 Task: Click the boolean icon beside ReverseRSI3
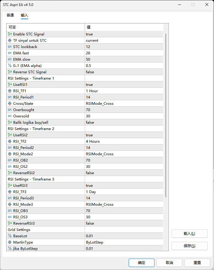[x=10, y=223]
